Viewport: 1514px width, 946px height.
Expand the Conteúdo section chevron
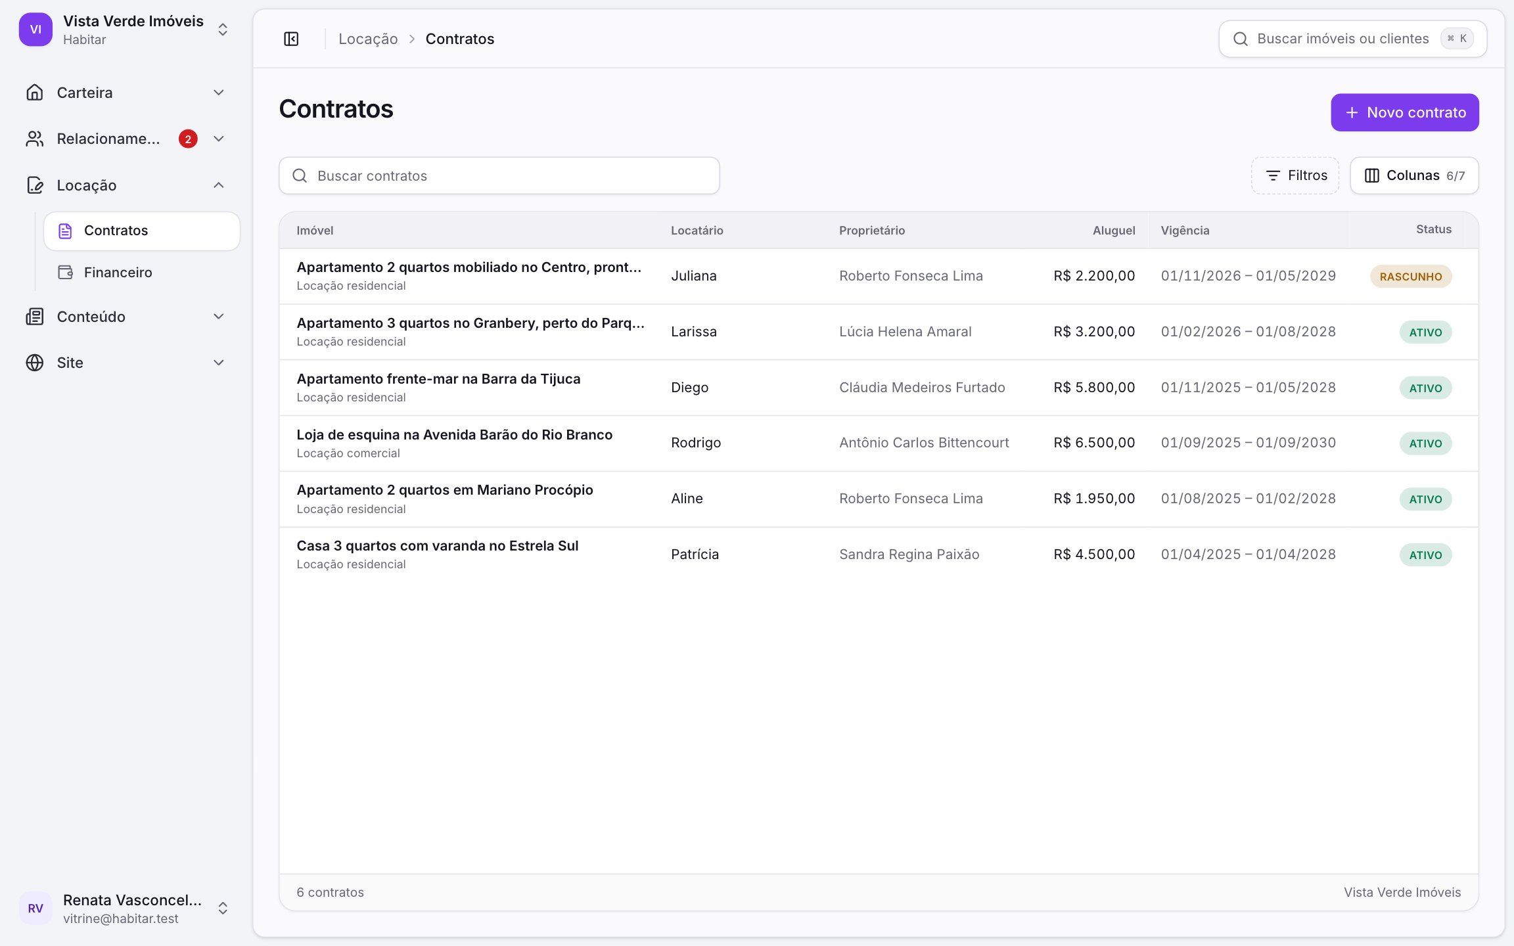coord(219,317)
